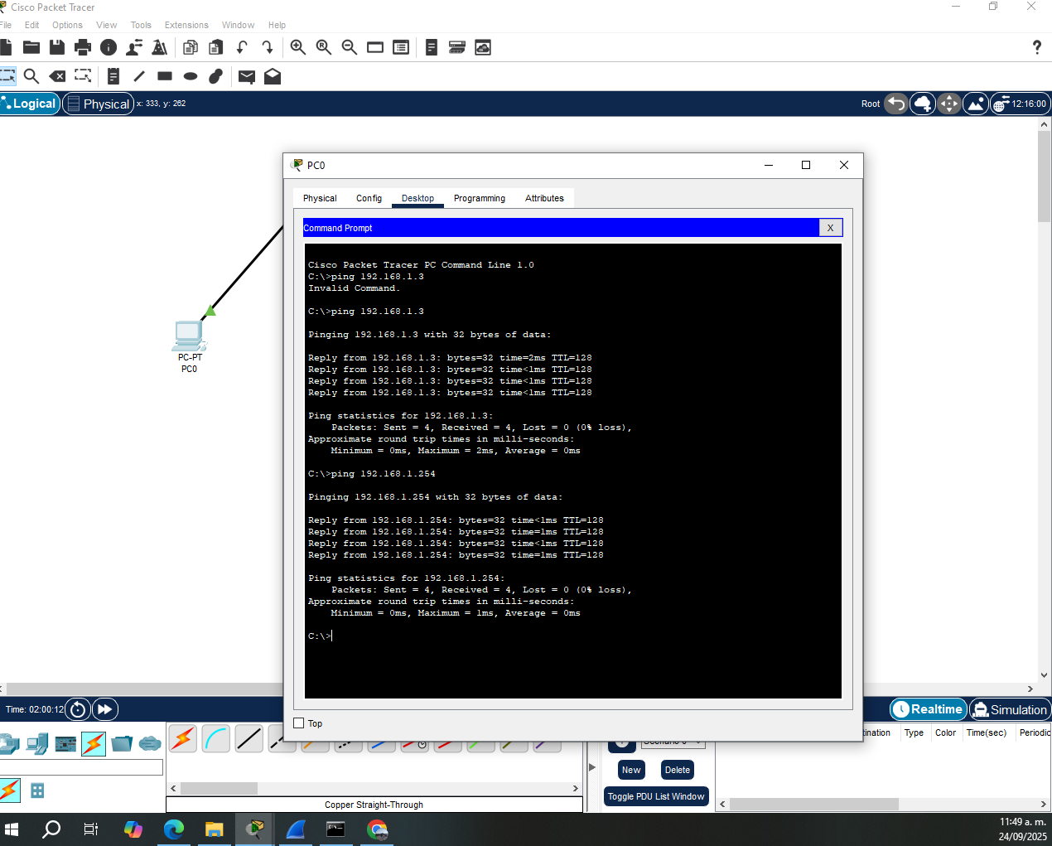This screenshot has width=1052, height=846.
Task: Click the Fast Forward Time button
Action: (x=104, y=709)
